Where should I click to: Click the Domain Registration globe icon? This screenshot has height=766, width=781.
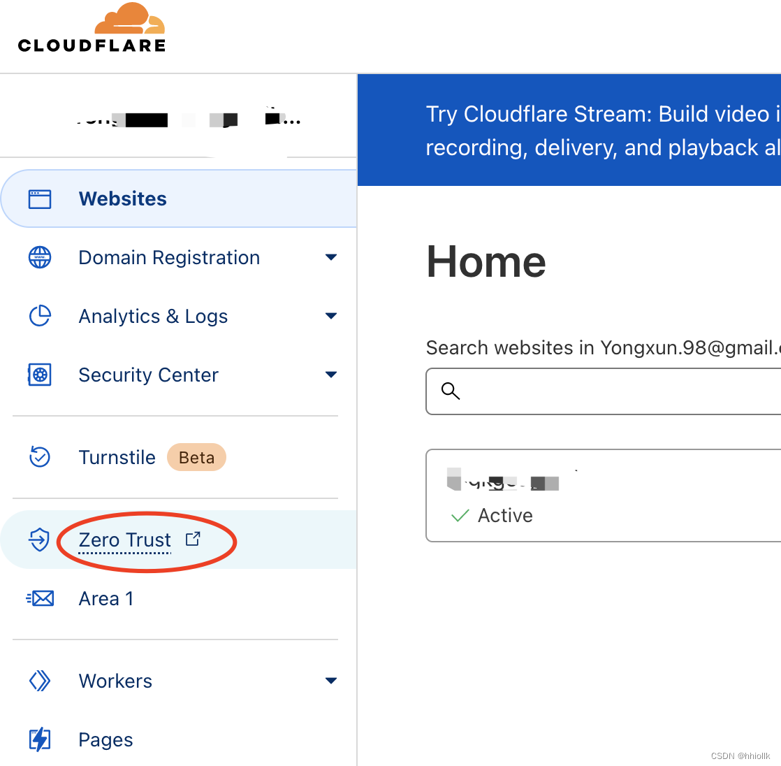click(40, 258)
